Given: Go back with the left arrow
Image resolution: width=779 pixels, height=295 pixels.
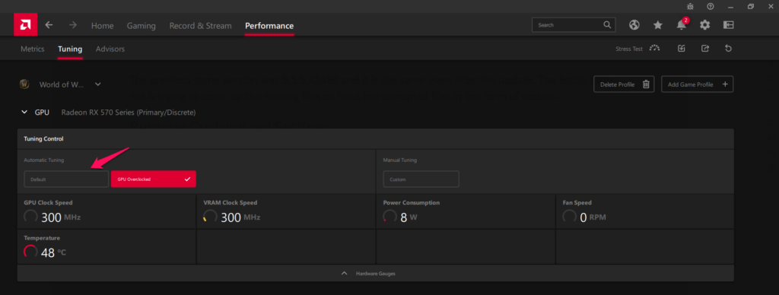Looking at the screenshot, I should coord(49,25).
